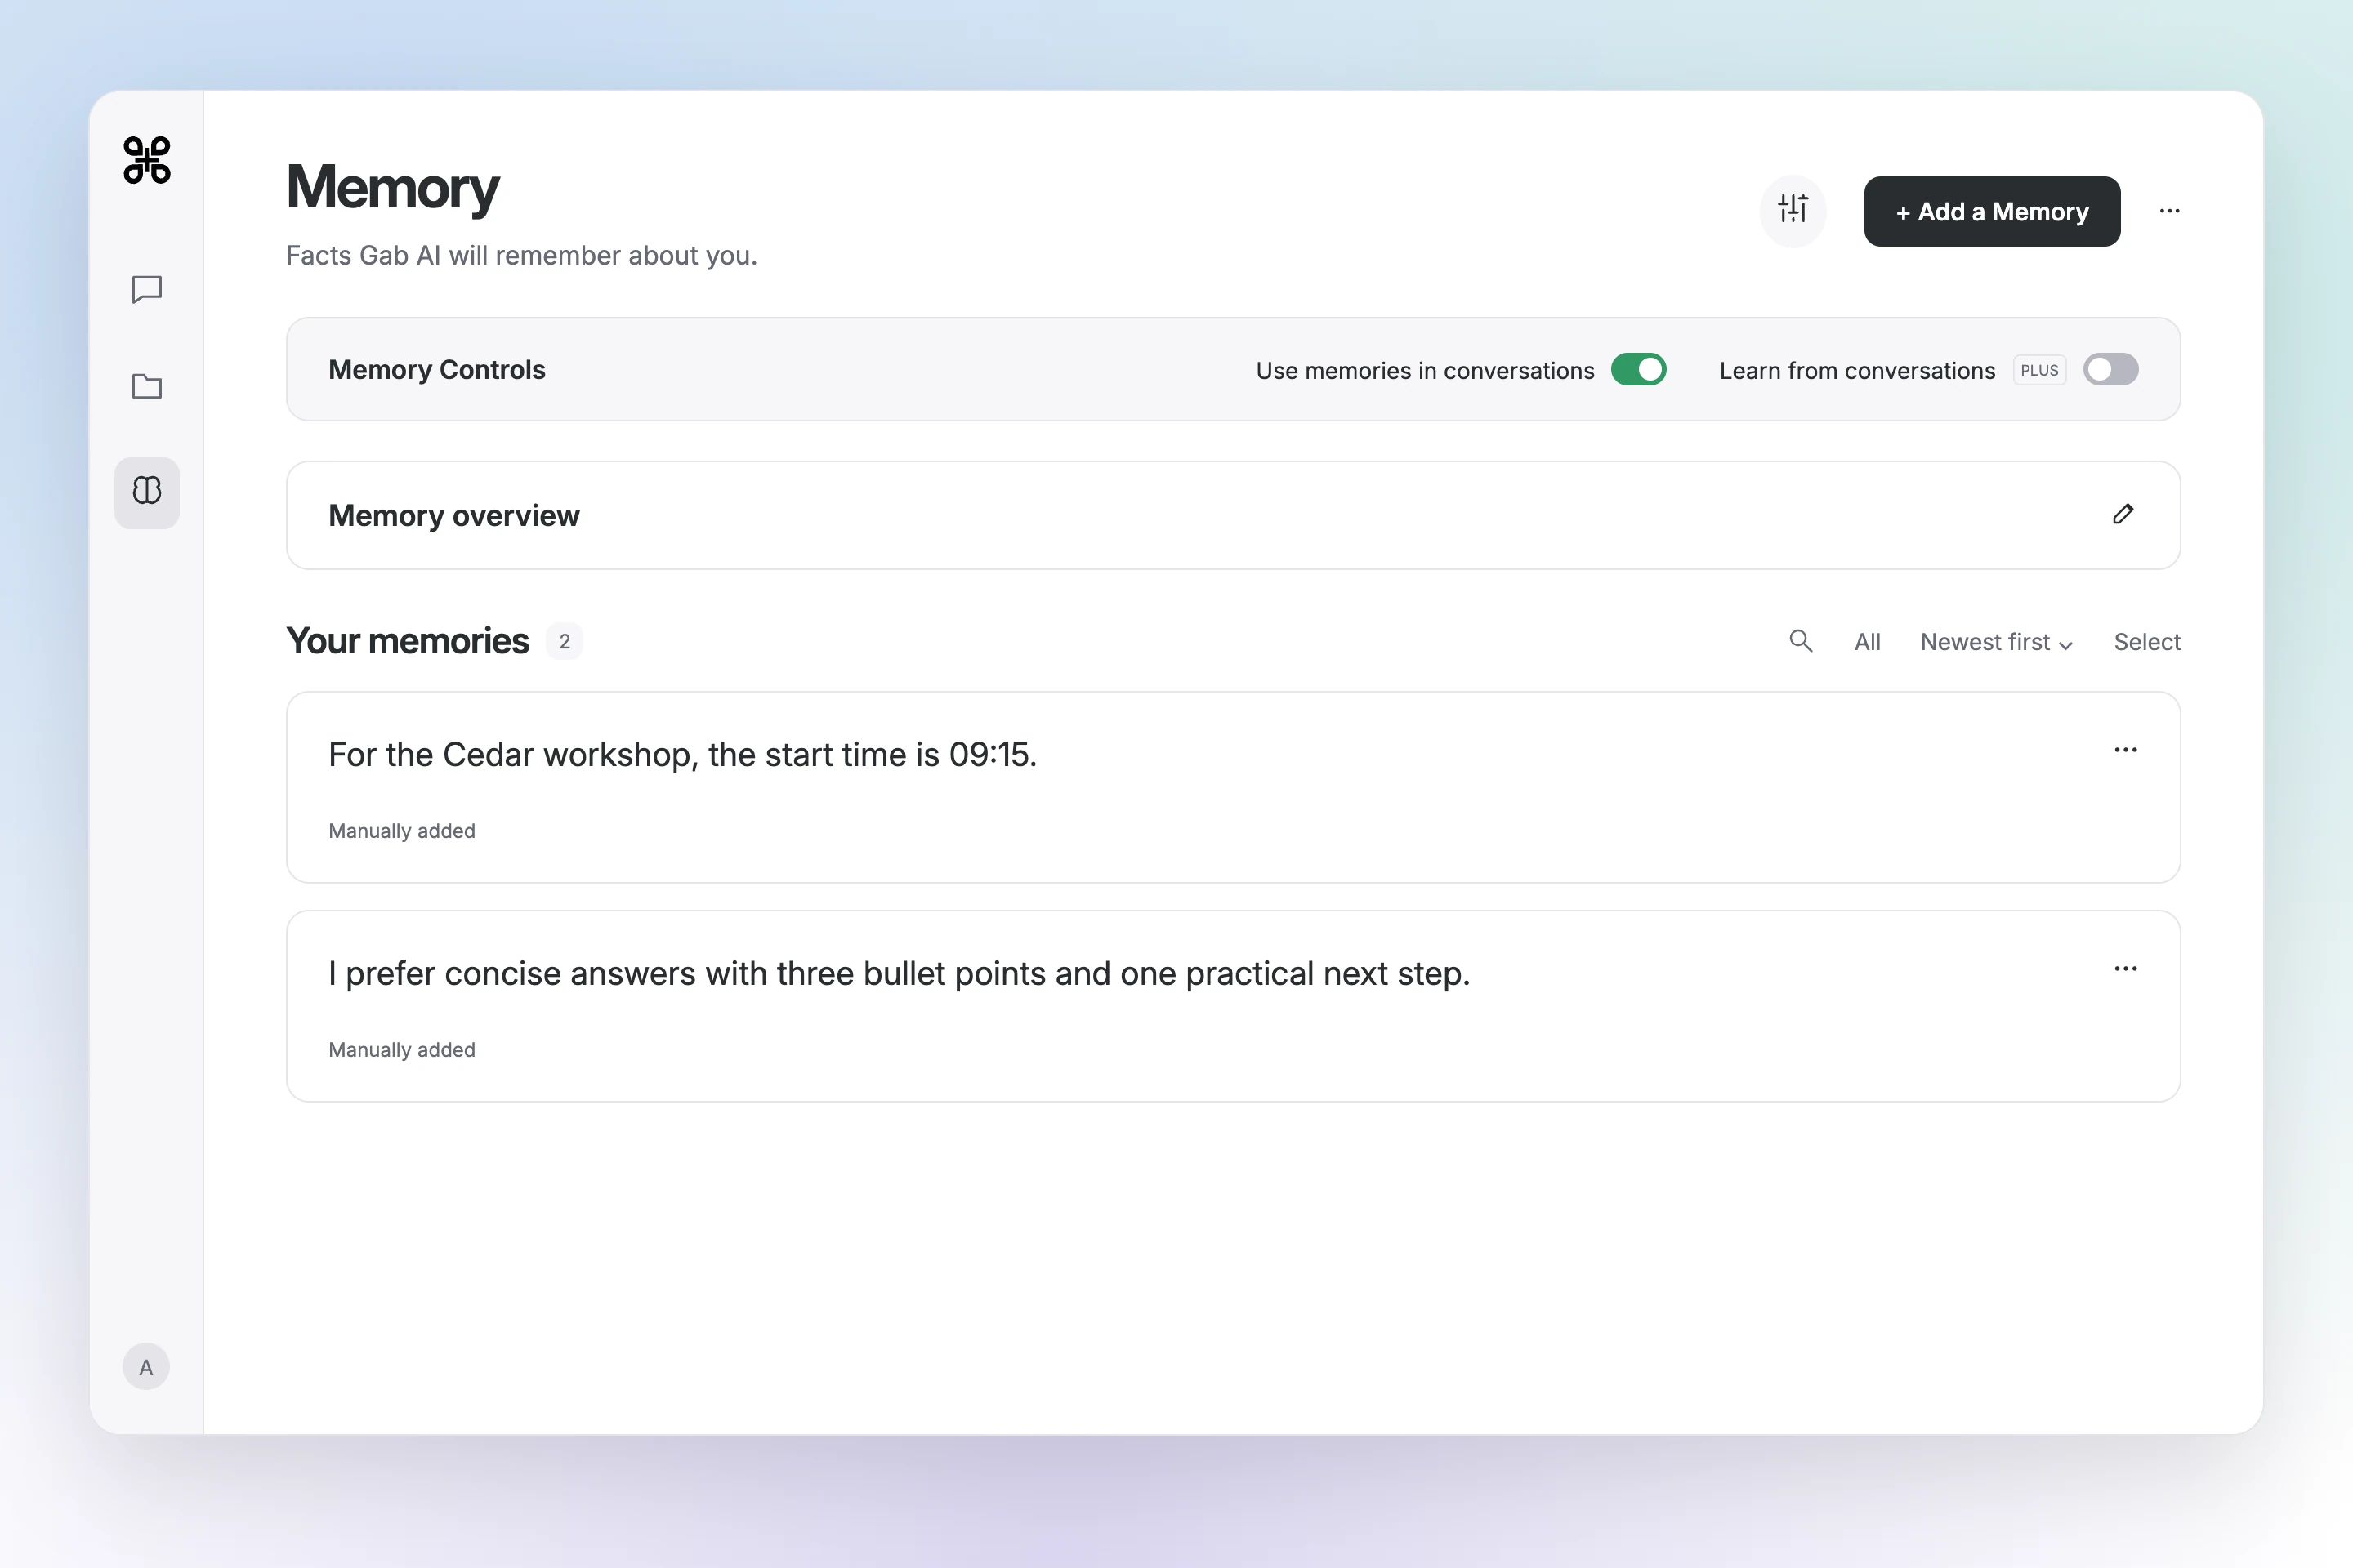Open the folder icon in the sidebar
2353x1568 pixels.
pos(147,386)
